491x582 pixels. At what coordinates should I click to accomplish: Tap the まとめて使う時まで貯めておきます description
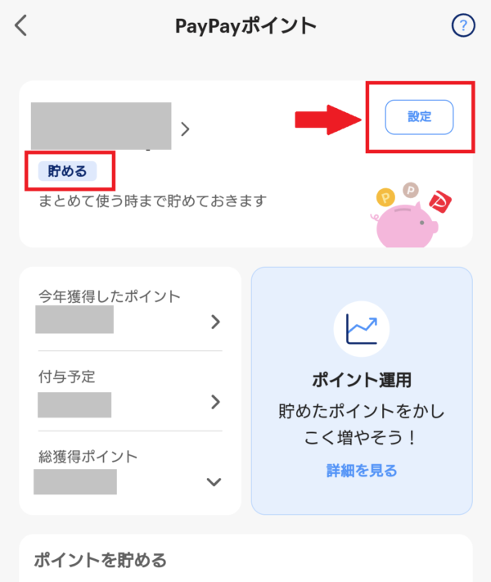152,201
